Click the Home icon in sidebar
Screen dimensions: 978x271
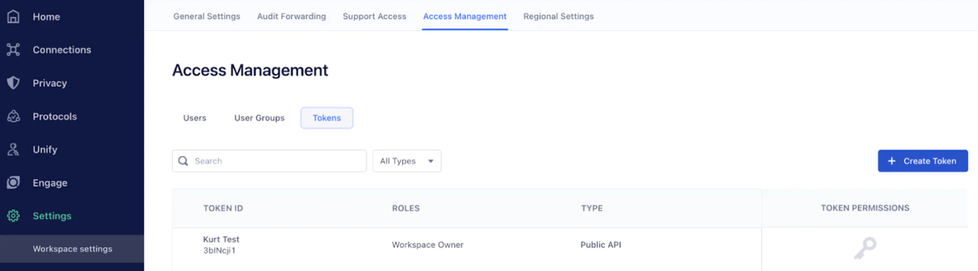coord(13,16)
